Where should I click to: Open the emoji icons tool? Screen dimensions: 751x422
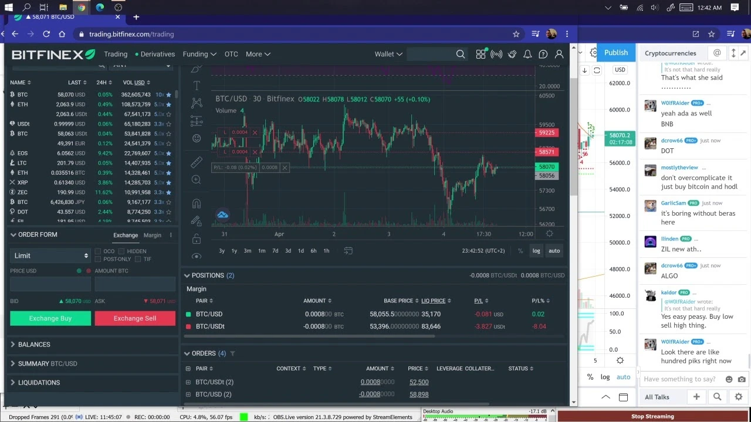(x=197, y=138)
